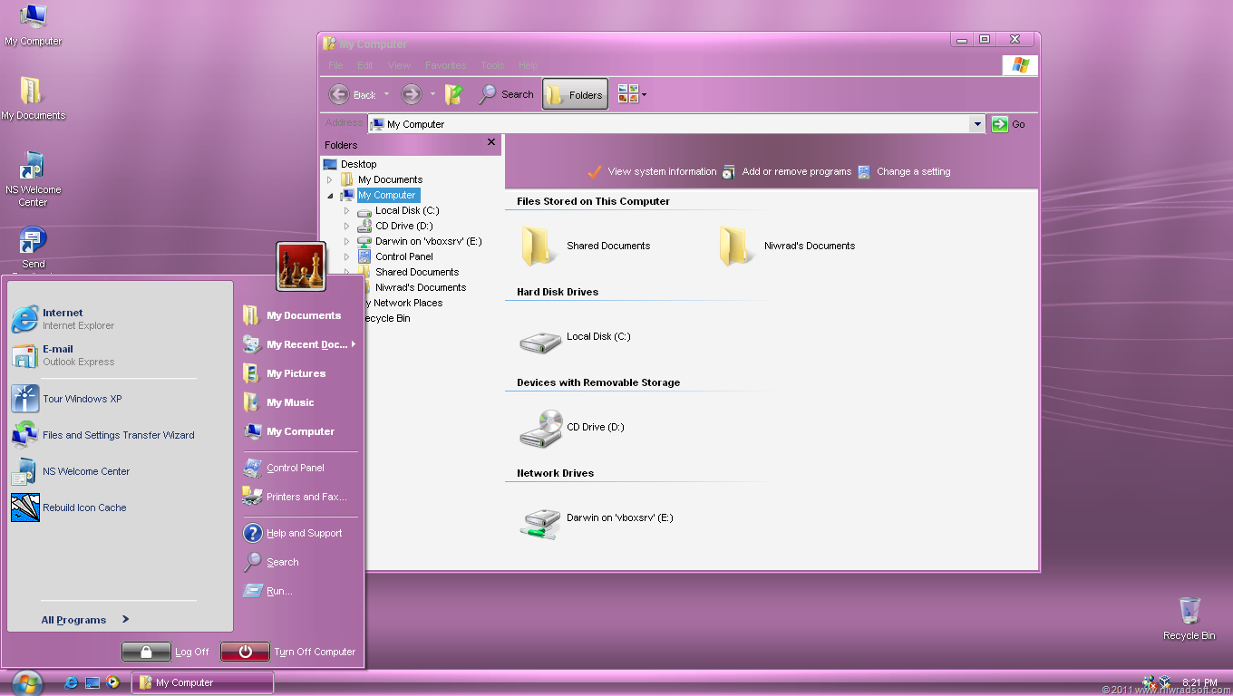Open the View menu

[x=399, y=65]
